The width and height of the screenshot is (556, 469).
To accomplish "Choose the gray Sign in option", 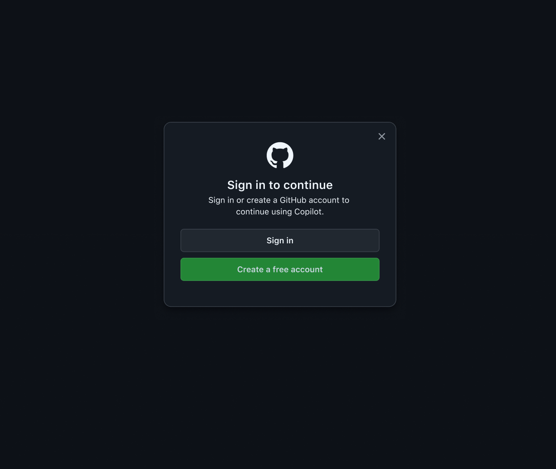I will [280, 240].
